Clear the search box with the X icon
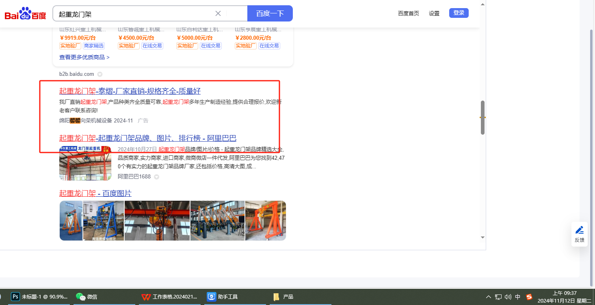The width and height of the screenshot is (595, 305). point(218,13)
